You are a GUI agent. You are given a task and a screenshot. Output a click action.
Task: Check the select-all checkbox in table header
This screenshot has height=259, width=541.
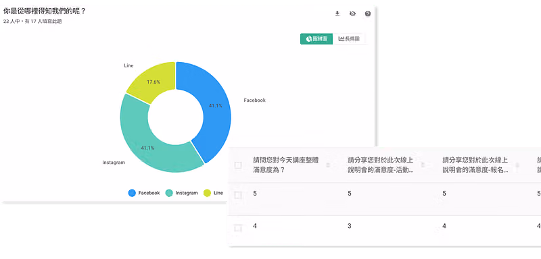point(238,165)
